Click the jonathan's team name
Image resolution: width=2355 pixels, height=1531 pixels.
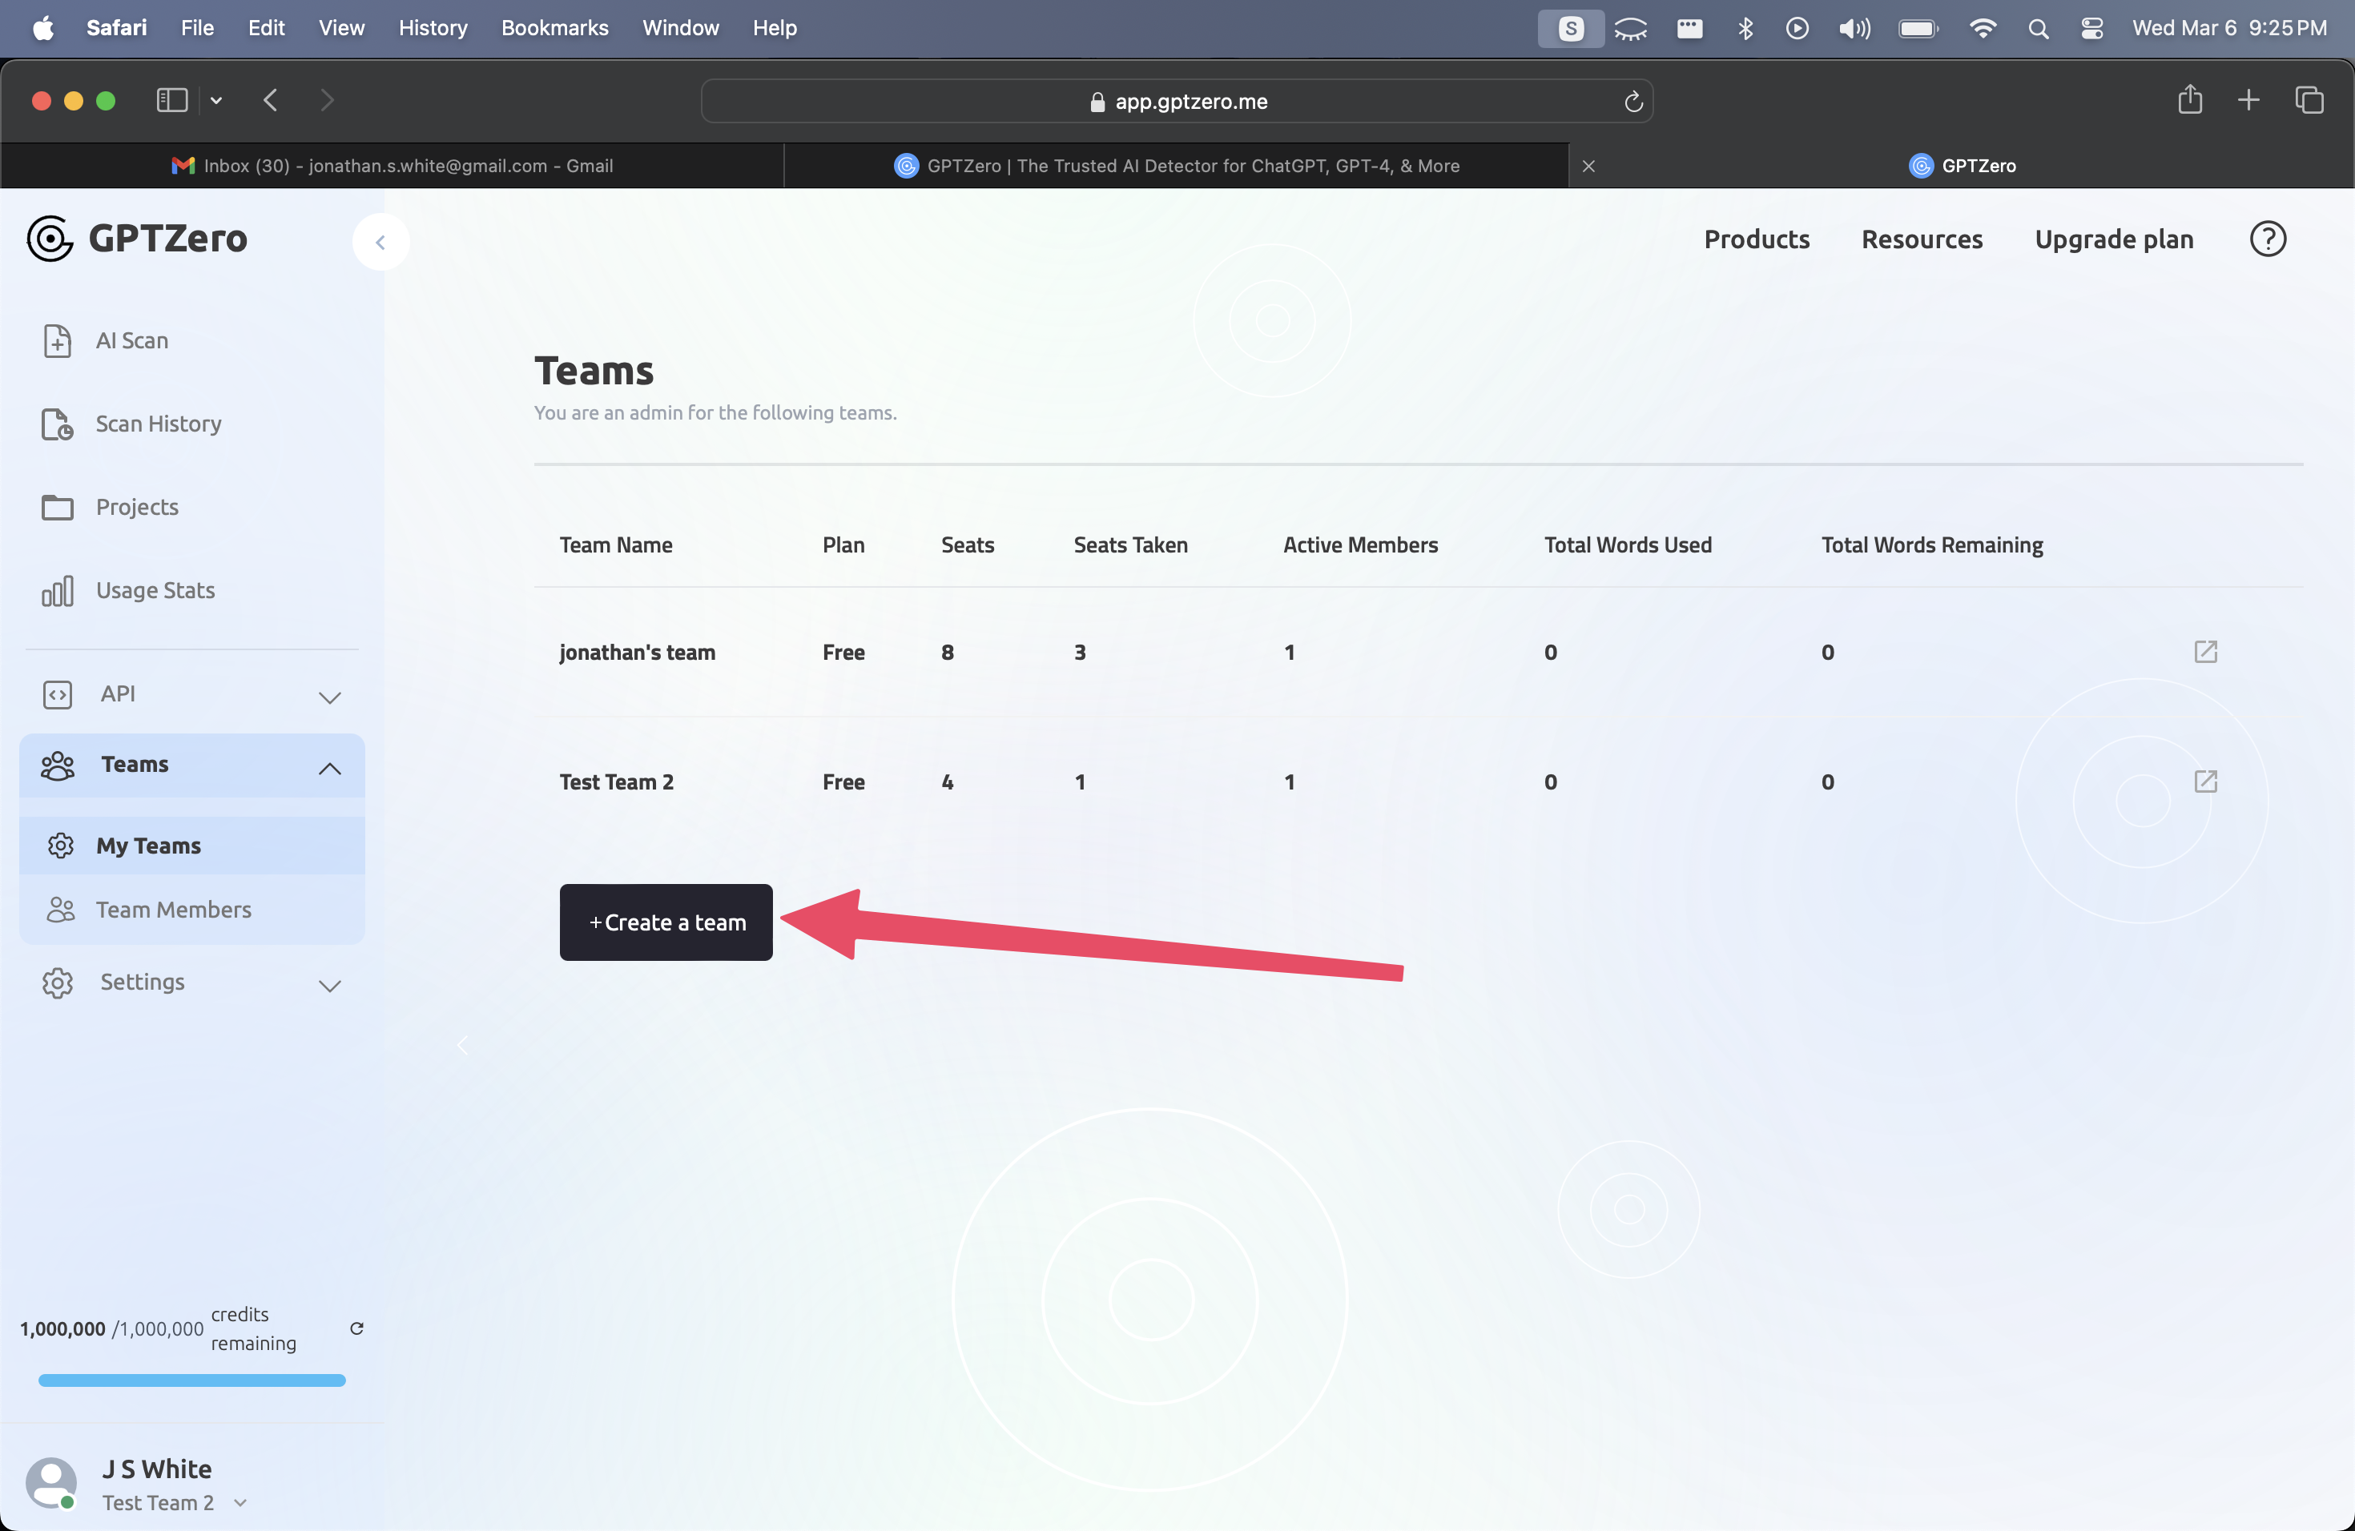638,652
